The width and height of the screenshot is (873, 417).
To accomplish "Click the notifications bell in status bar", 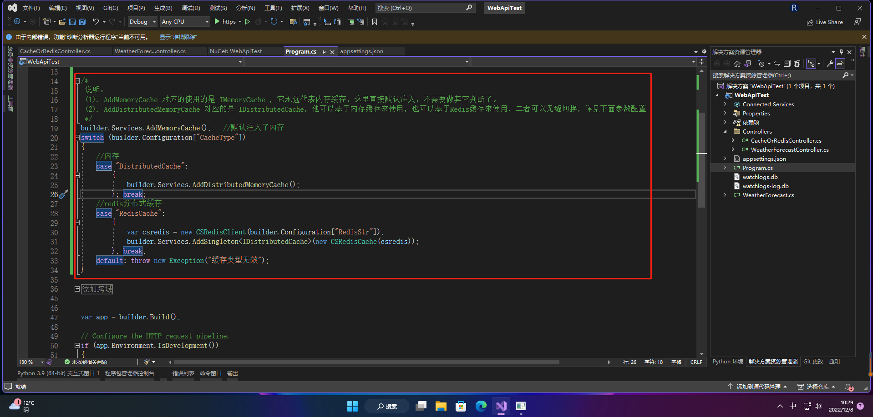I will coord(849,387).
